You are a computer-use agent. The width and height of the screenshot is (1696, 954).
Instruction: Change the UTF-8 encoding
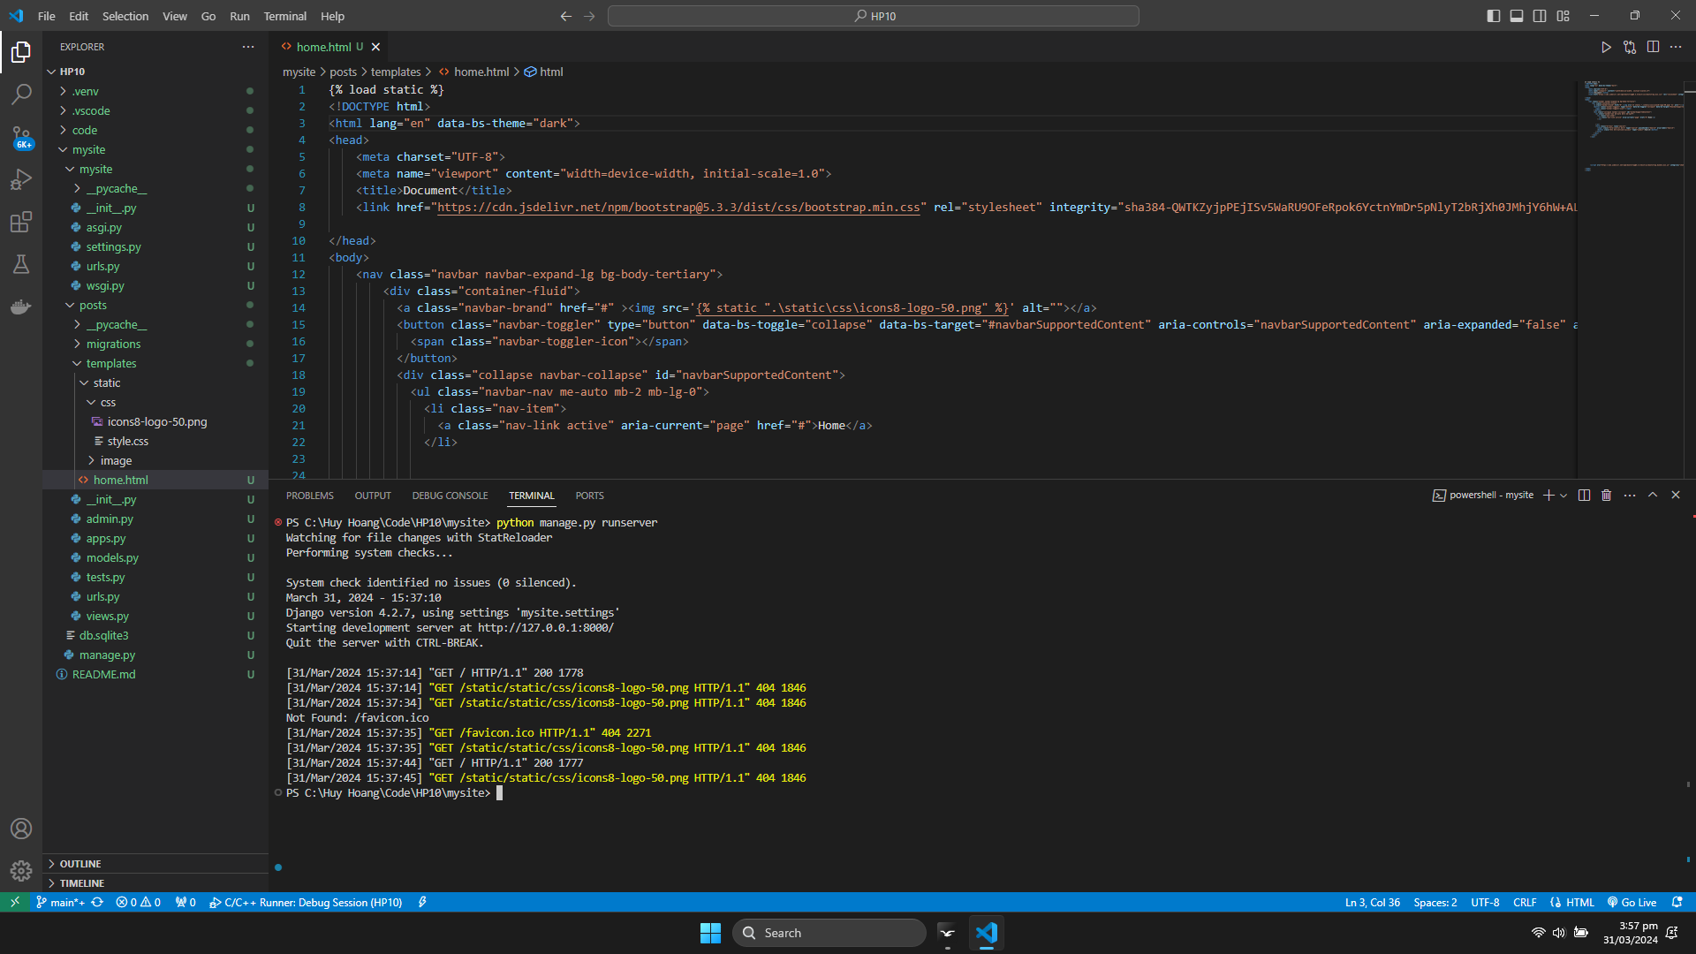pyautogui.click(x=1486, y=902)
